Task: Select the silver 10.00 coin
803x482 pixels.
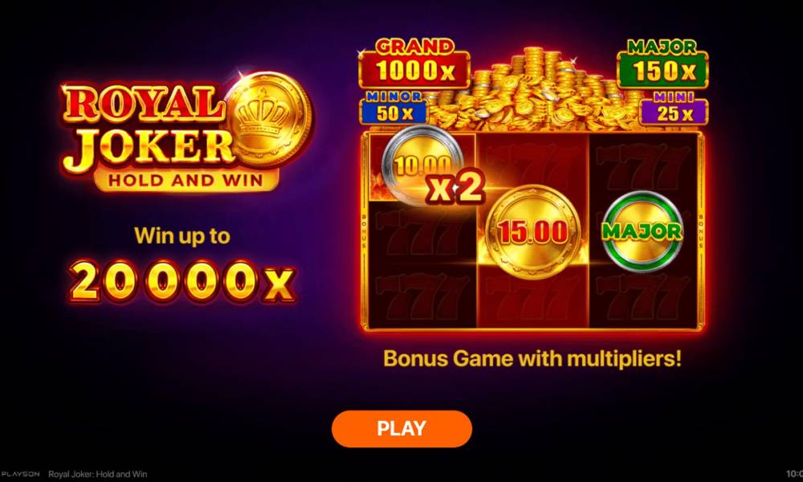Action: click(x=421, y=164)
